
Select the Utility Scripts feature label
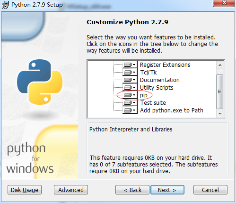157,88
